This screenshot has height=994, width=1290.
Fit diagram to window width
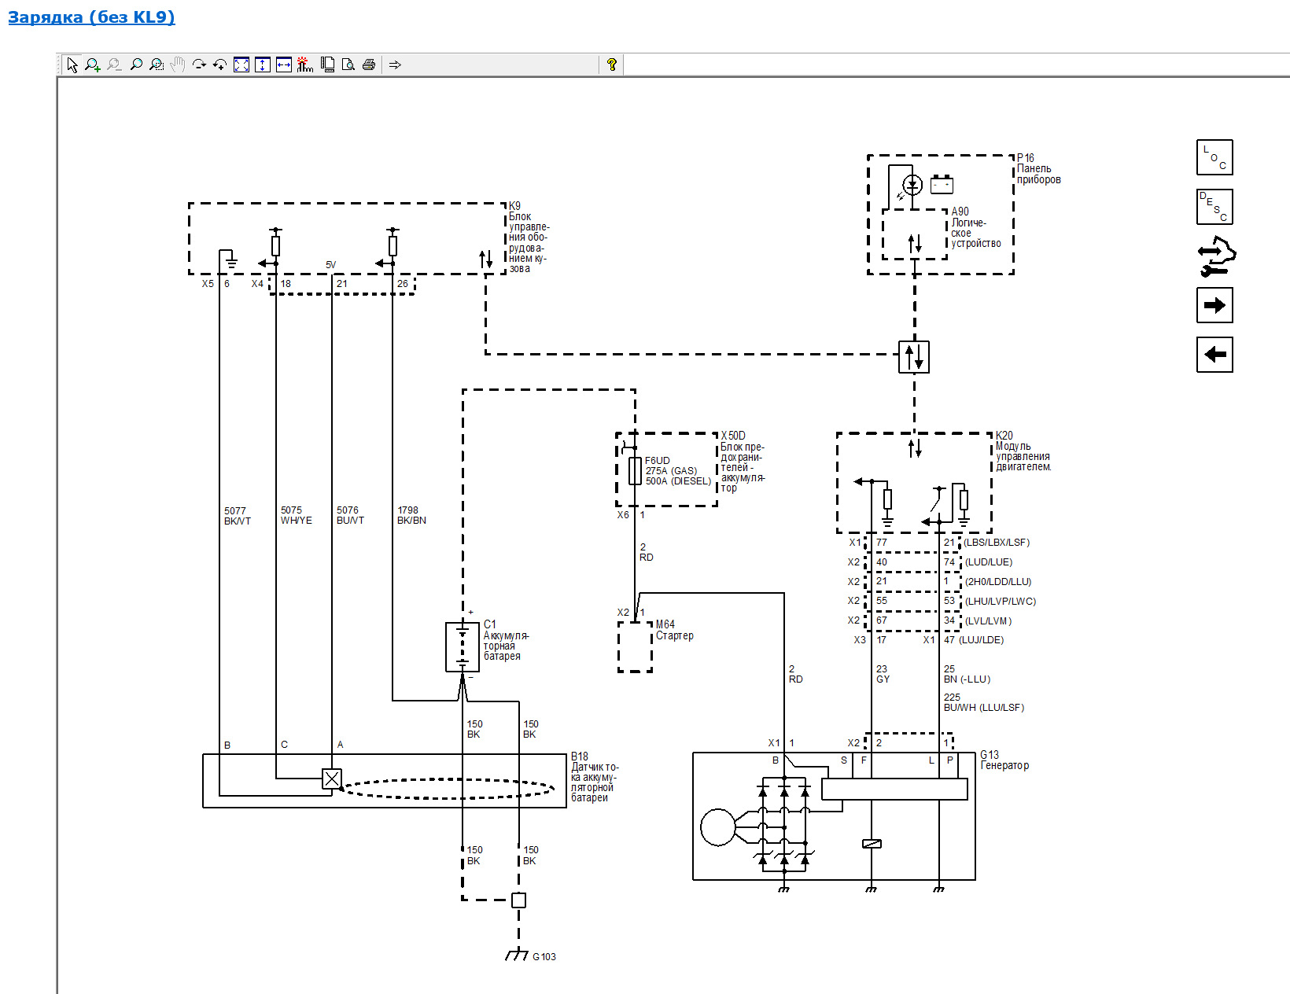coord(284,64)
